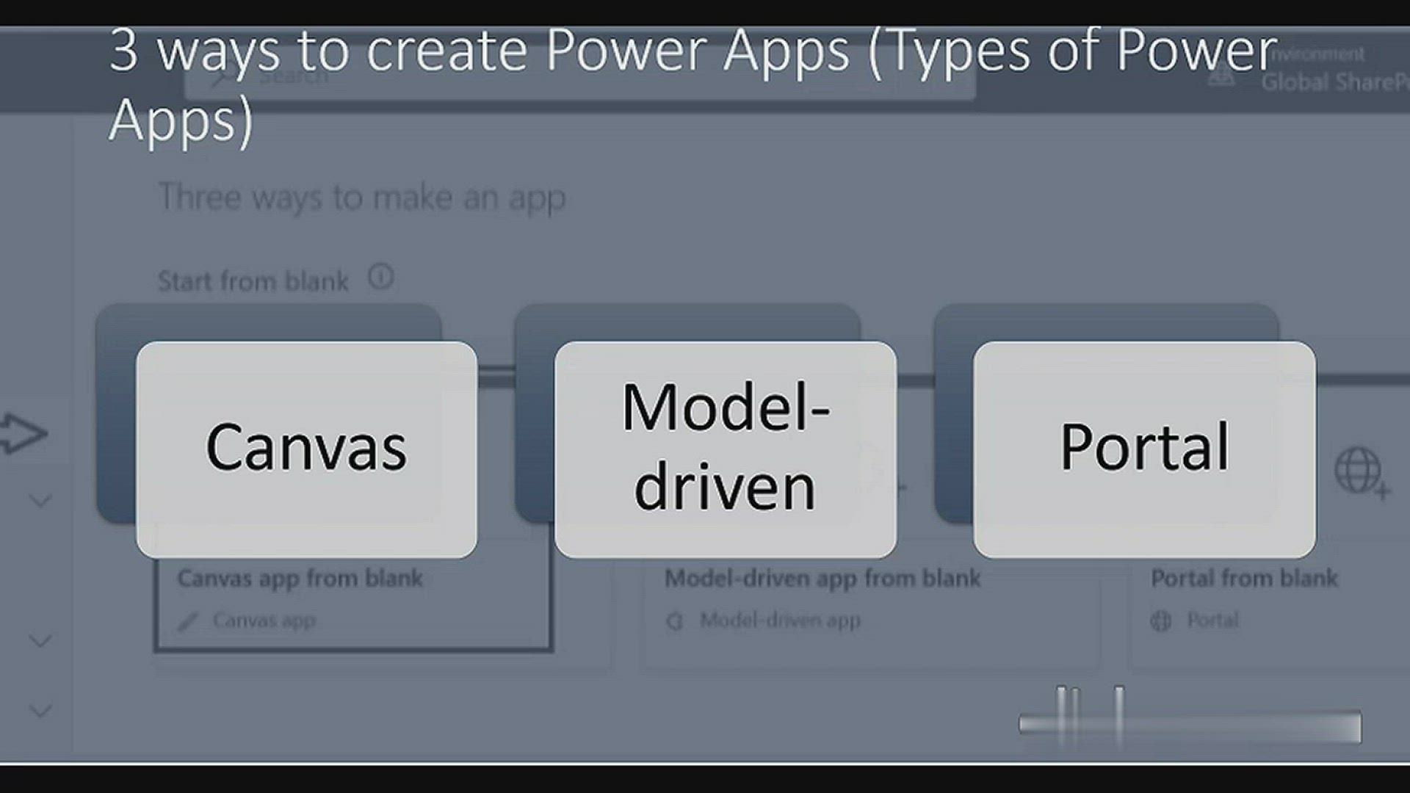Image resolution: width=1410 pixels, height=793 pixels.
Task: Click the slider bar at the bottom right
Action: tap(1190, 726)
